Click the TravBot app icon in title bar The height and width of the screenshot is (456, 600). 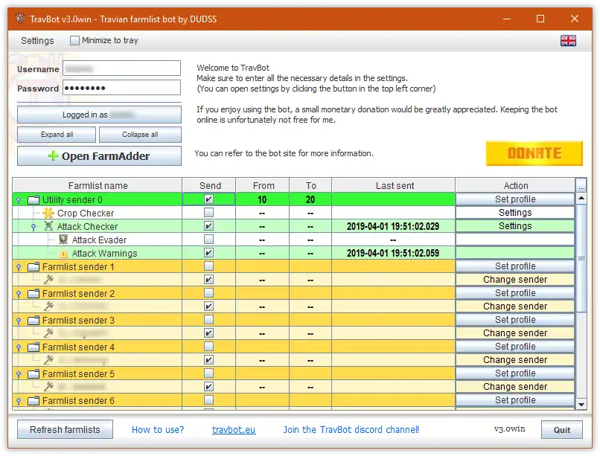pos(20,18)
